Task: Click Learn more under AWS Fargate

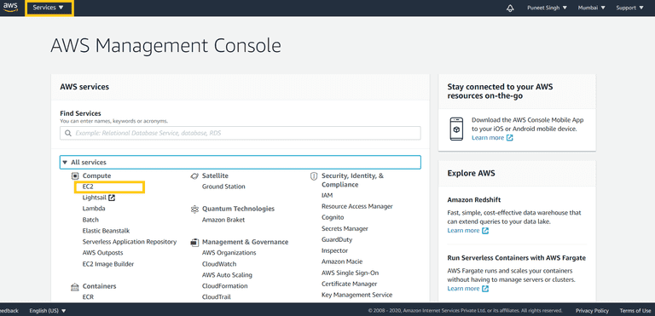Action: 463,289
